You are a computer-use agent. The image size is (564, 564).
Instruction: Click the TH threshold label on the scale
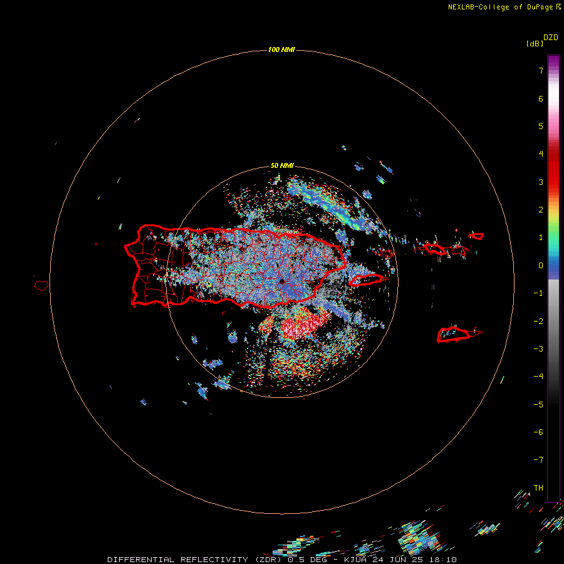coord(538,488)
